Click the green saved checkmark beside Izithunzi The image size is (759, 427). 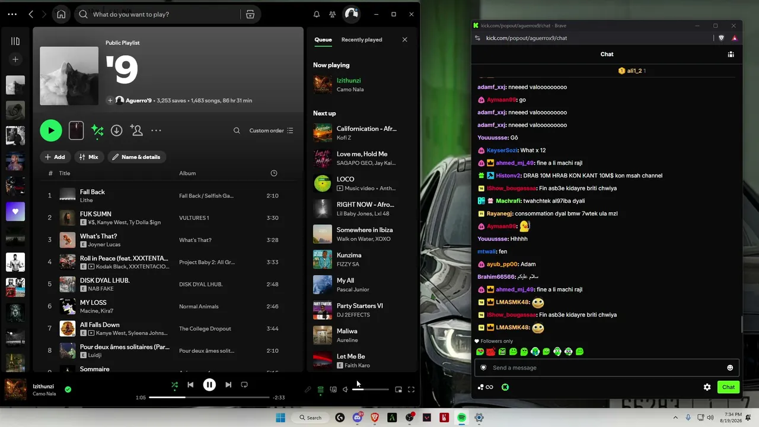click(x=68, y=390)
